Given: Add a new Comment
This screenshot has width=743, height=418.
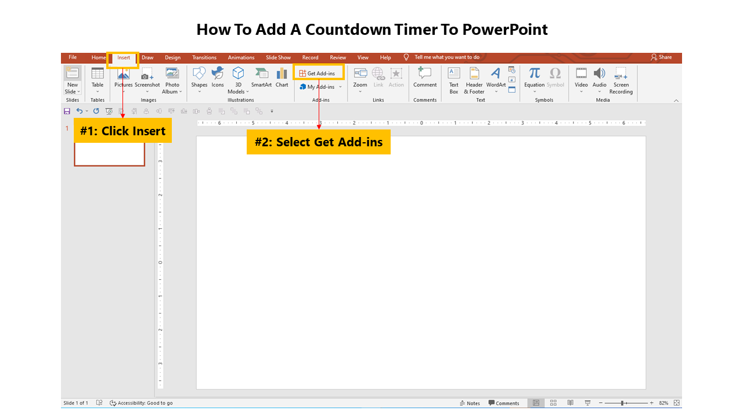Looking at the screenshot, I should point(425,78).
